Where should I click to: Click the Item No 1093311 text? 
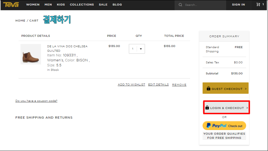[62, 55]
